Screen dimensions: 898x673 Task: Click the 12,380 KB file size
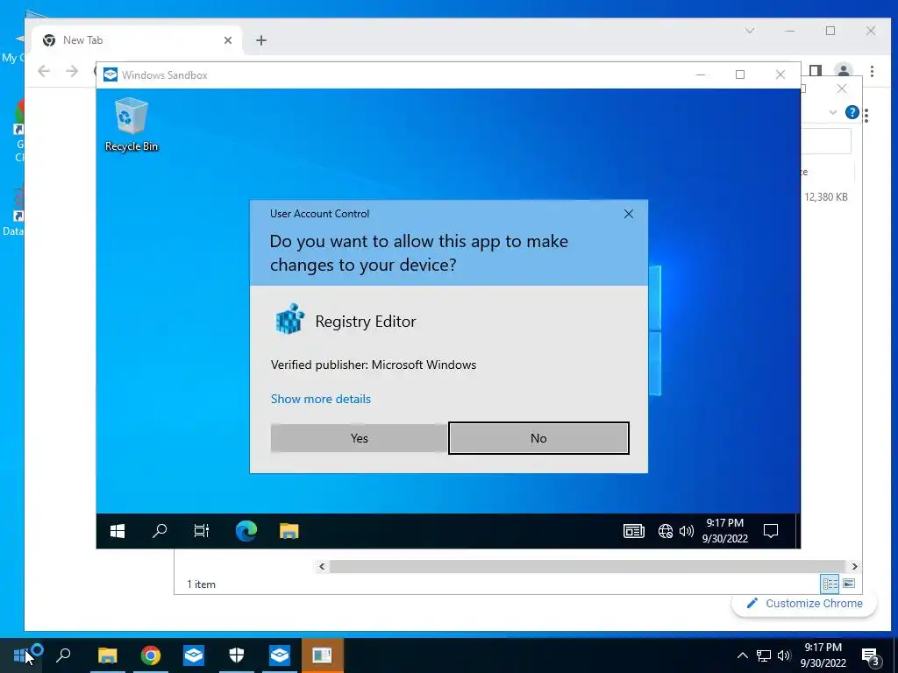coord(825,197)
